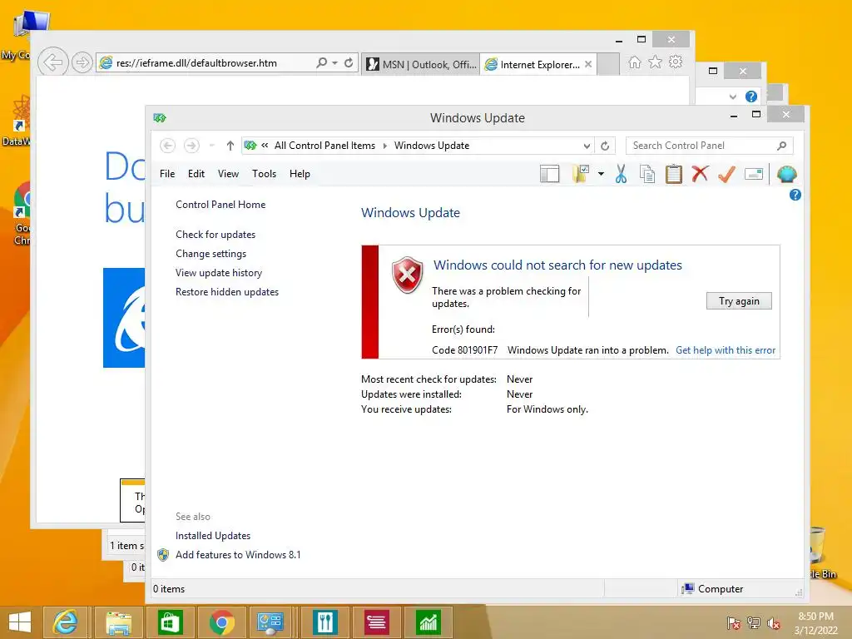Open File Explorer from taskbar
Image resolution: width=852 pixels, height=639 pixels.
(x=118, y=622)
